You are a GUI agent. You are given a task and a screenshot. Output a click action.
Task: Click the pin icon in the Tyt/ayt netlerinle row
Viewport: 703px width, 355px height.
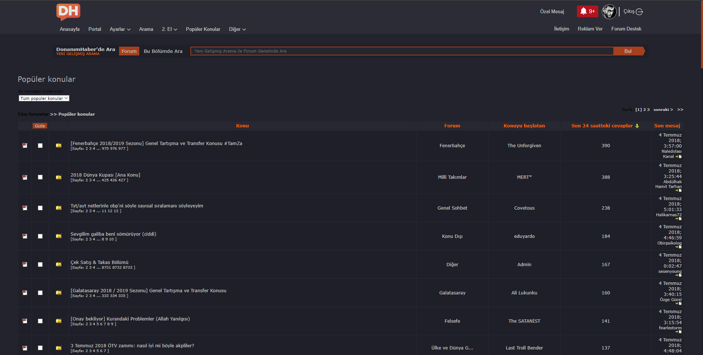(x=25, y=208)
